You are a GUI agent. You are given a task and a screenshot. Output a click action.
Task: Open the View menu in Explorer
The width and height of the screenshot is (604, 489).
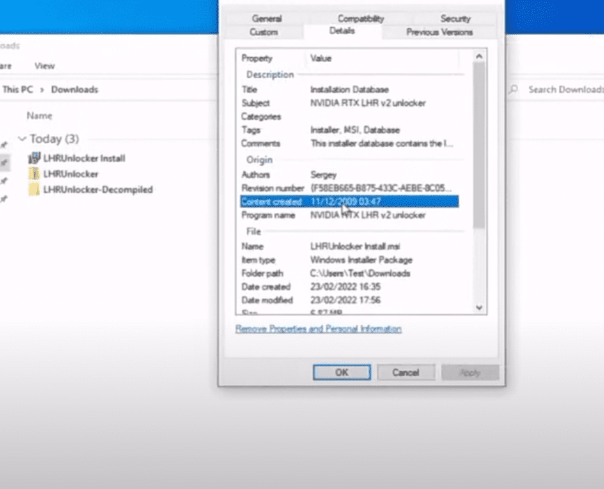tap(45, 66)
